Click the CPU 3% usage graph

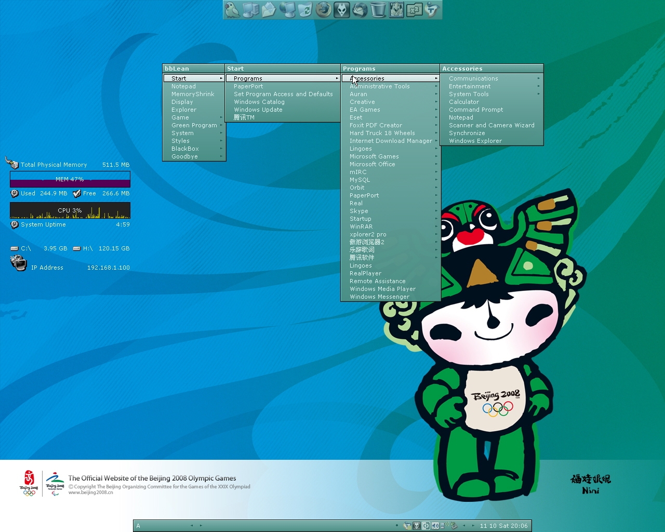pos(70,210)
